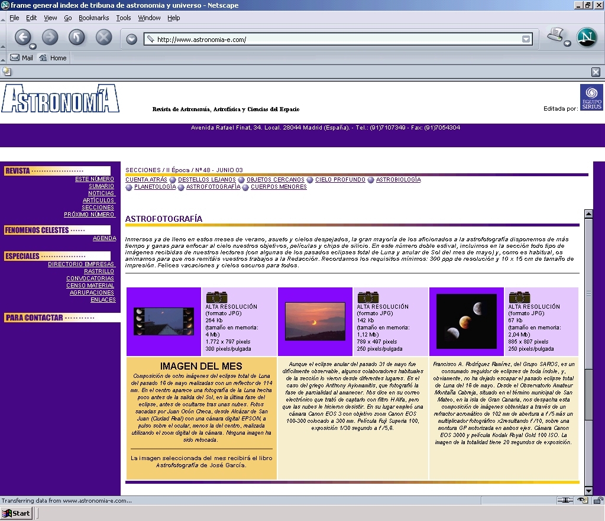Click the Print toolbar icon
605x521 pixels.
[x=555, y=35]
